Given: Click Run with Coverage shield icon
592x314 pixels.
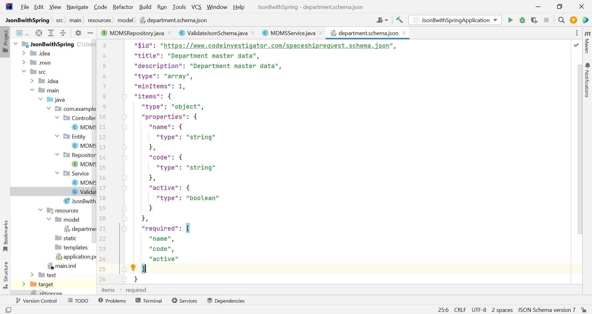Looking at the screenshot, I should (x=534, y=20).
